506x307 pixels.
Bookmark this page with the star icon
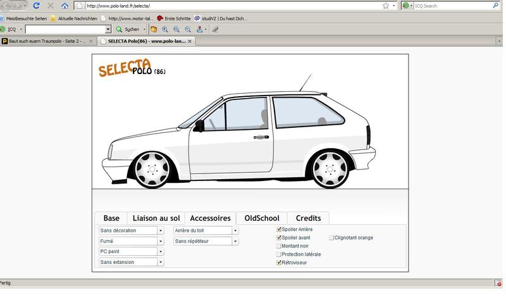[386, 6]
